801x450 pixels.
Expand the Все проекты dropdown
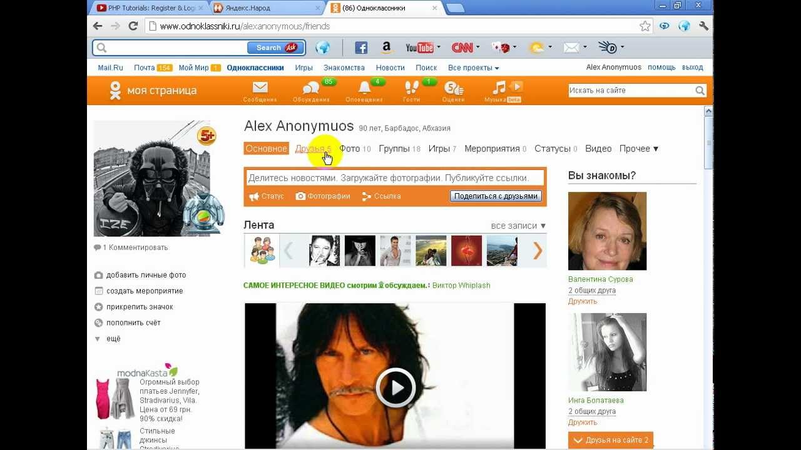click(473, 67)
